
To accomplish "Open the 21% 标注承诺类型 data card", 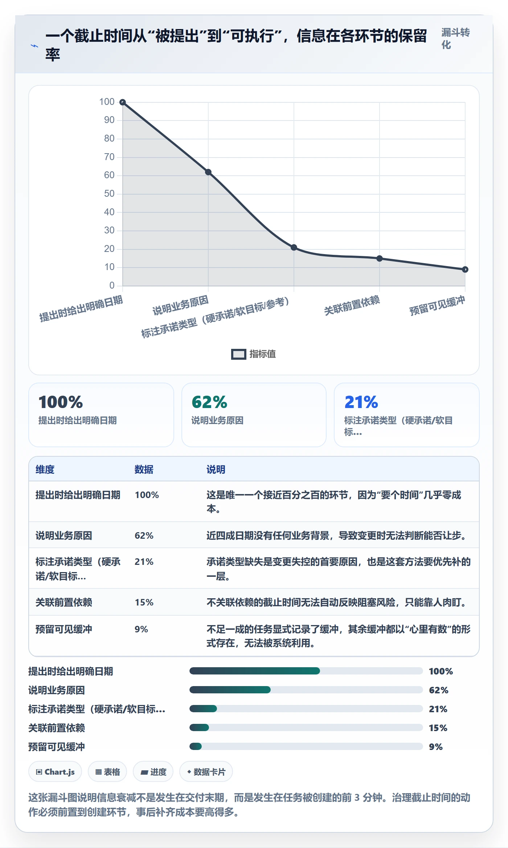I will click(407, 415).
